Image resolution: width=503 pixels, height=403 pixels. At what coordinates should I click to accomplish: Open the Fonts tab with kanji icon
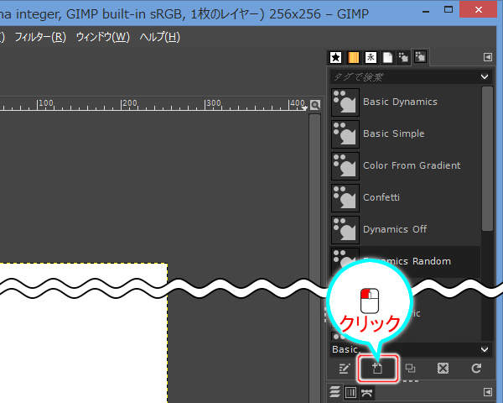point(371,57)
